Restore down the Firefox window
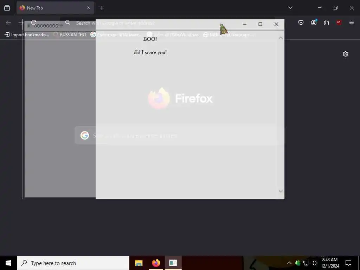 335,8
